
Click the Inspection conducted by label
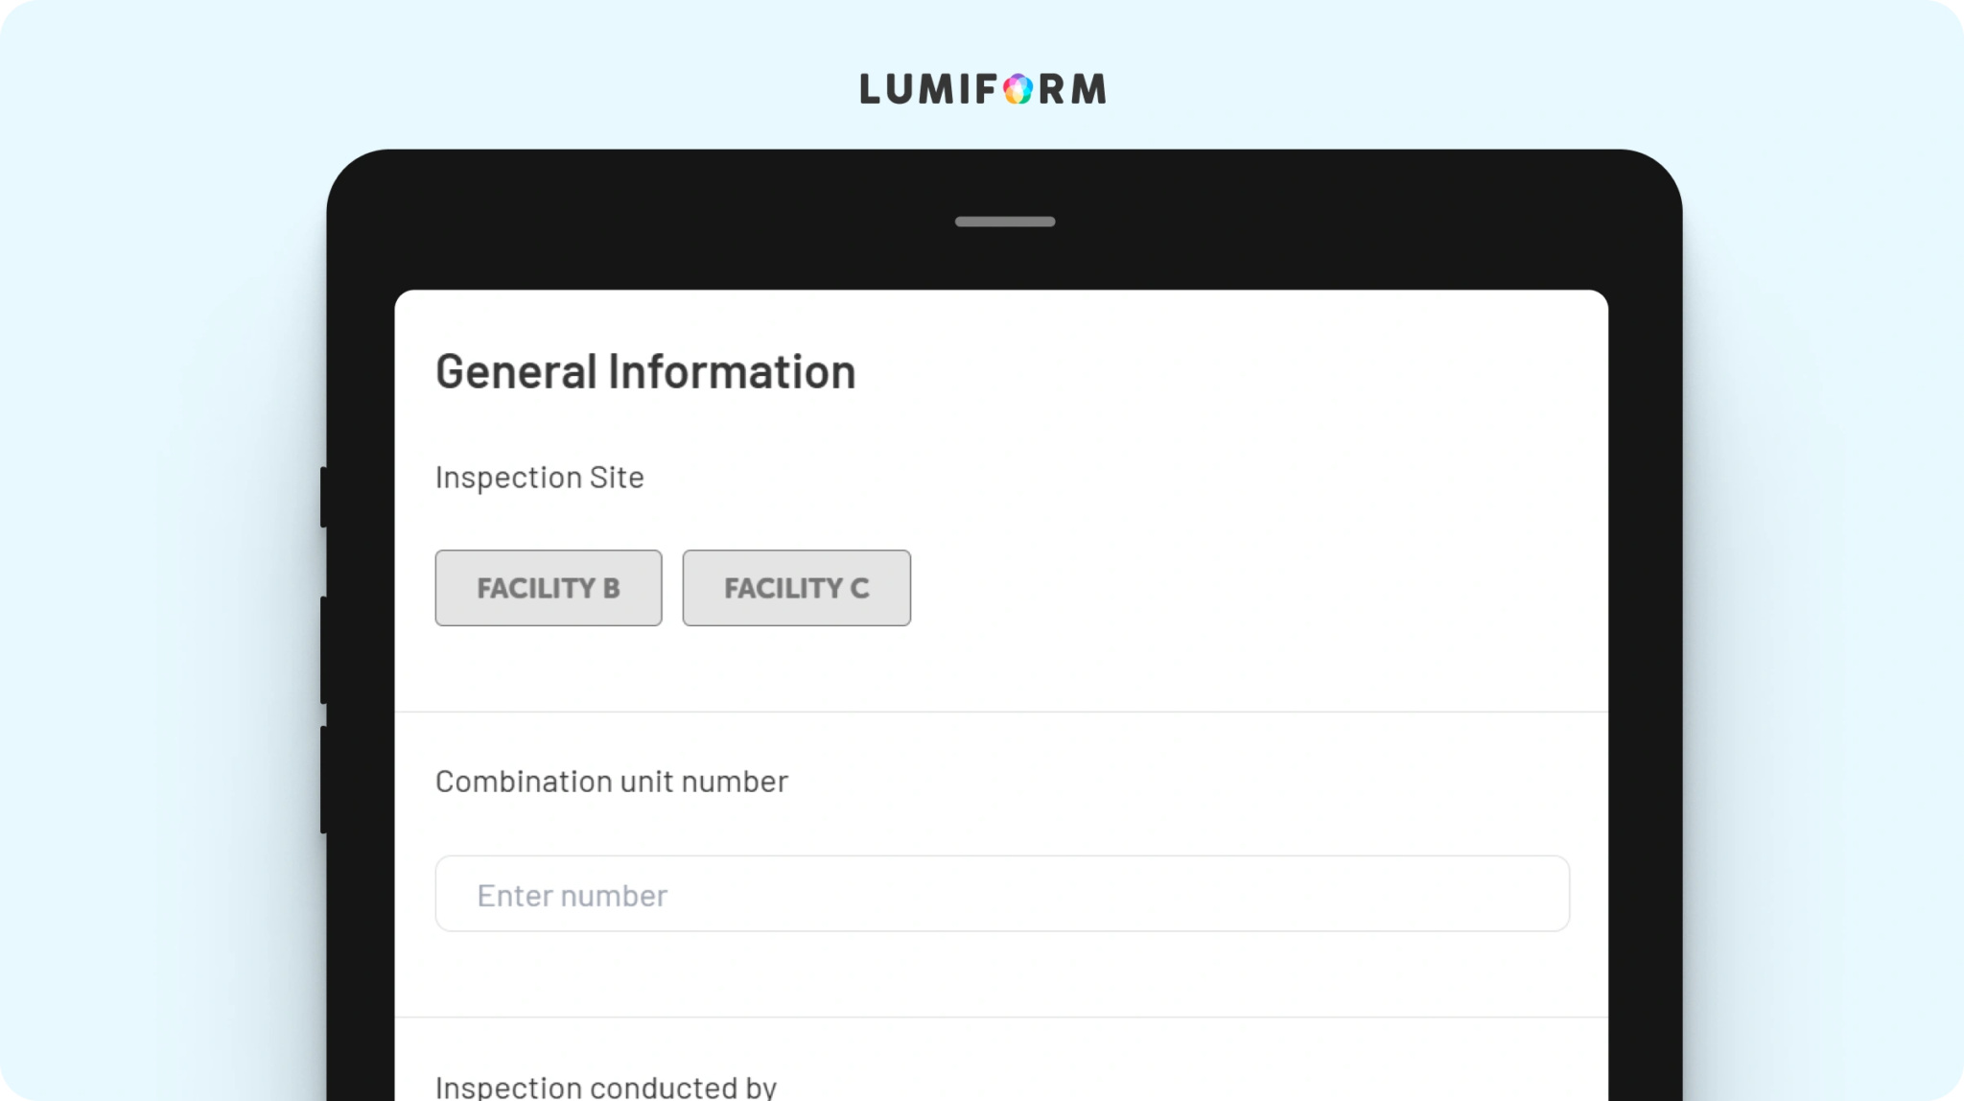pyautogui.click(x=606, y=1088)
